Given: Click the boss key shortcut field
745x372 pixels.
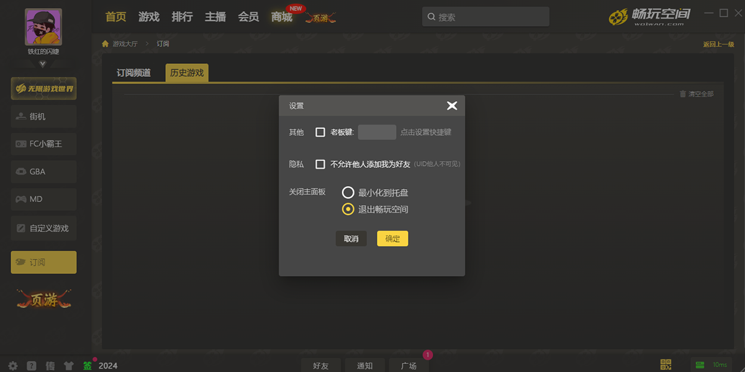Looking at the screenshot, I should coord(377,132).
